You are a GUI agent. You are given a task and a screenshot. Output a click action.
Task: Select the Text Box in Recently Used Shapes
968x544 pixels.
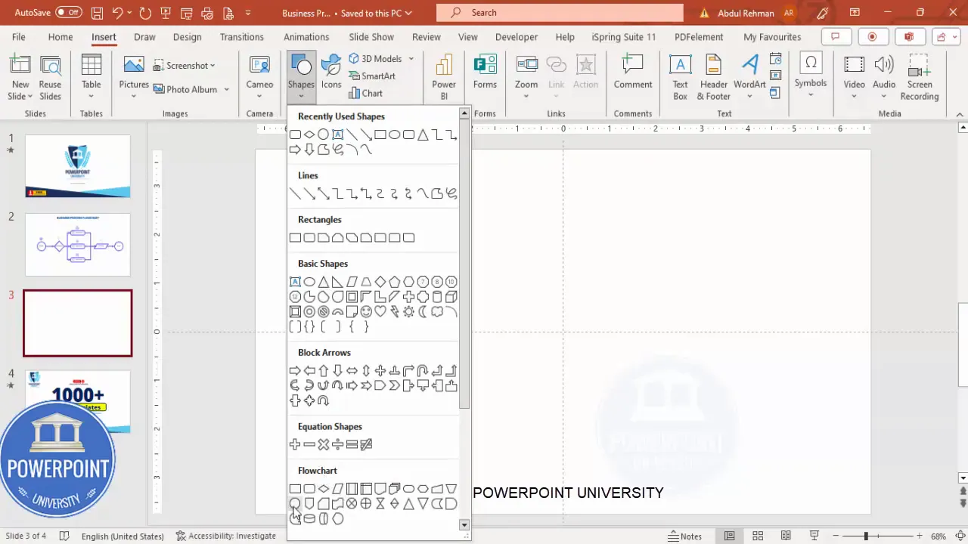click(x=337, y=134)
